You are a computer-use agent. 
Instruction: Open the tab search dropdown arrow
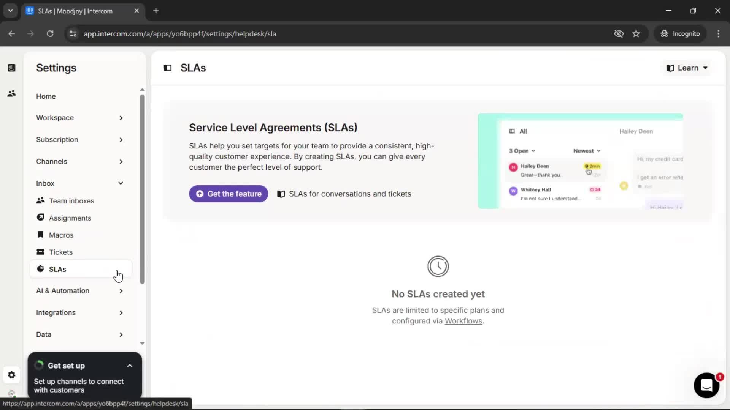11,11
